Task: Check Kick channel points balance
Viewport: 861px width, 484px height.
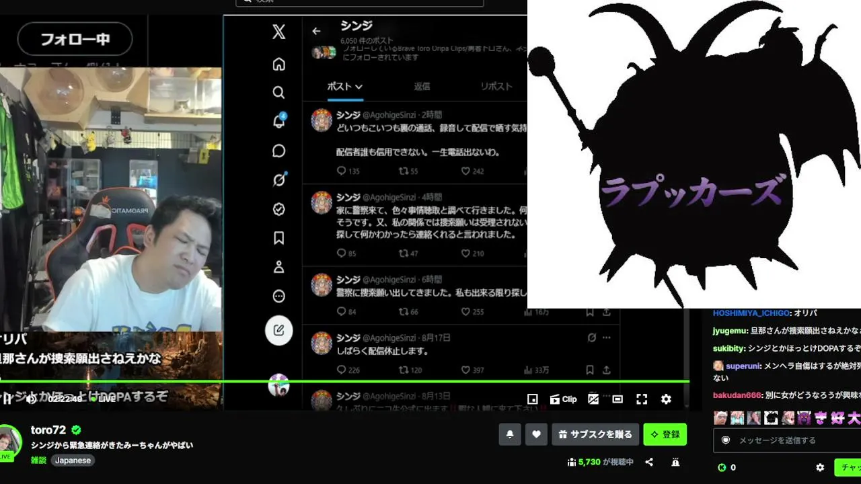Action: tap(726, 467)
